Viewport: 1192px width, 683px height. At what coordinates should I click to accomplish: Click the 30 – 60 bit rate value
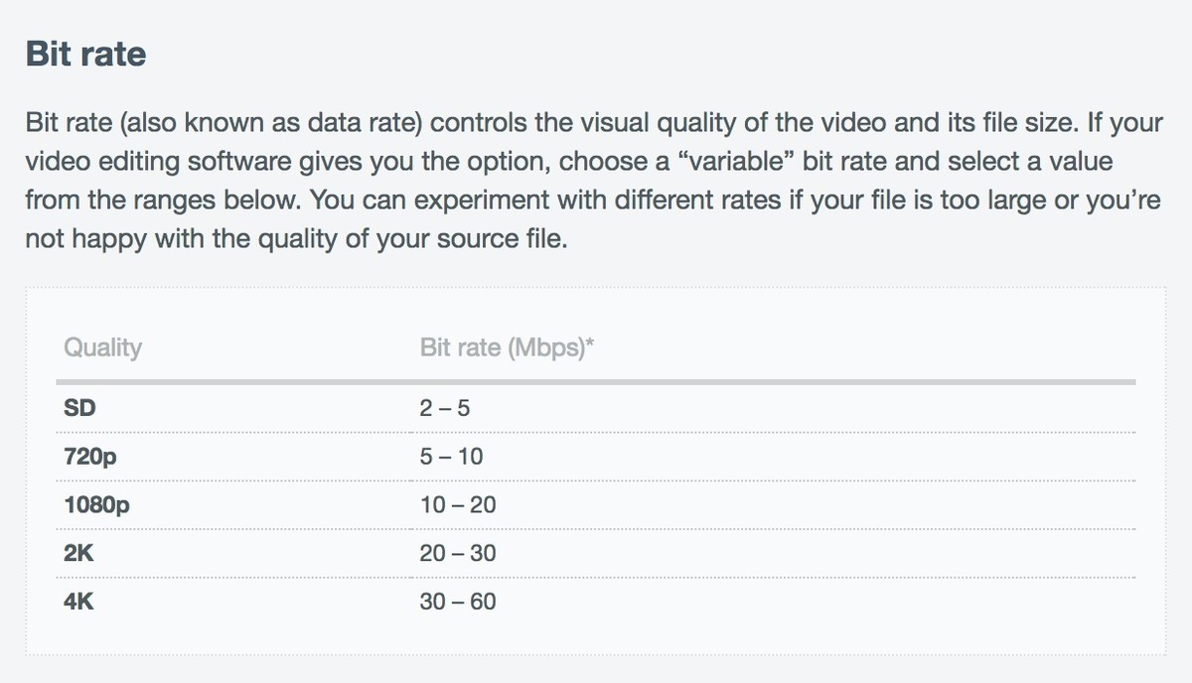pyautogui.click(x=457, y=602)
